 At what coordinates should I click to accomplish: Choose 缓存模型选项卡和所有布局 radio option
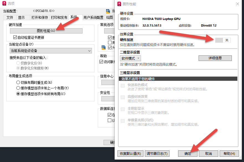pyautogui.click(x=18, y=94)
